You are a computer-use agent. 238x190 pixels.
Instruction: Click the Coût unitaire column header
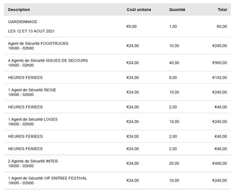coord(139,10)
